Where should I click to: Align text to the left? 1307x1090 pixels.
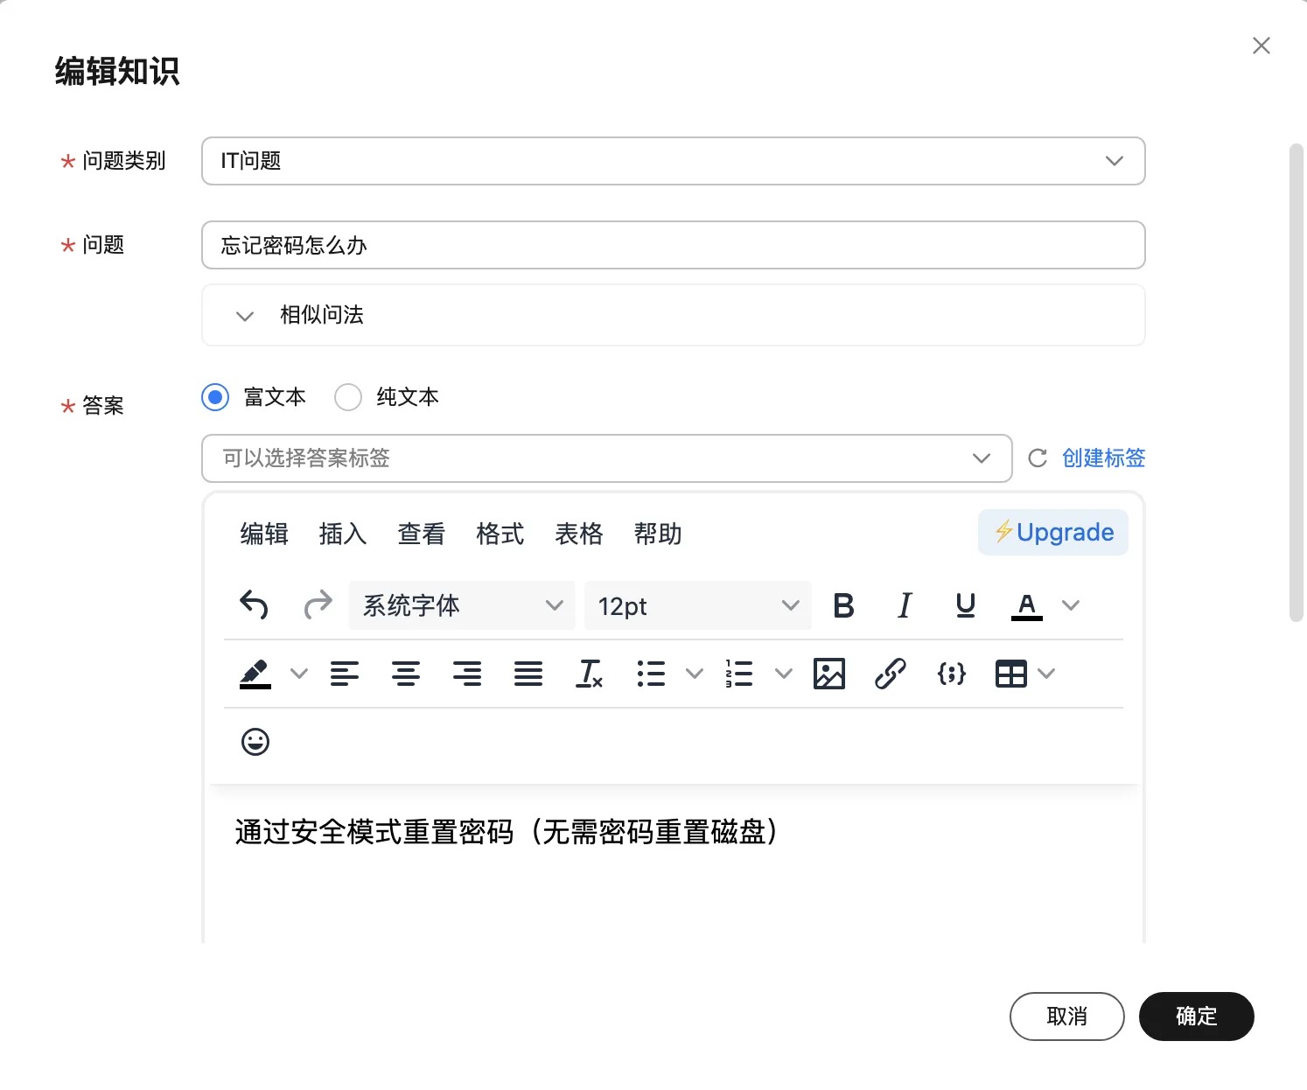pos(345,674)
